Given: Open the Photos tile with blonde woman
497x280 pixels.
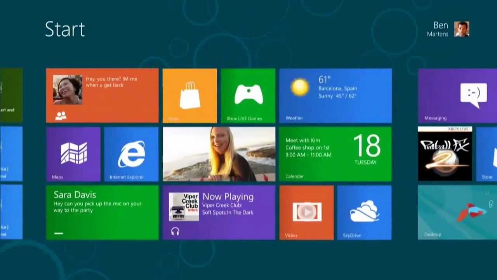Looking at the screenshot, I should point(219,154).
